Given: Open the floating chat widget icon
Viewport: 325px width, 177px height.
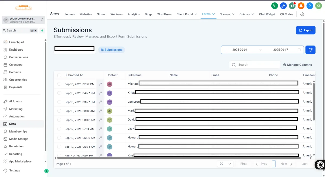Looking at the screenshot, I should pos(320,165).
